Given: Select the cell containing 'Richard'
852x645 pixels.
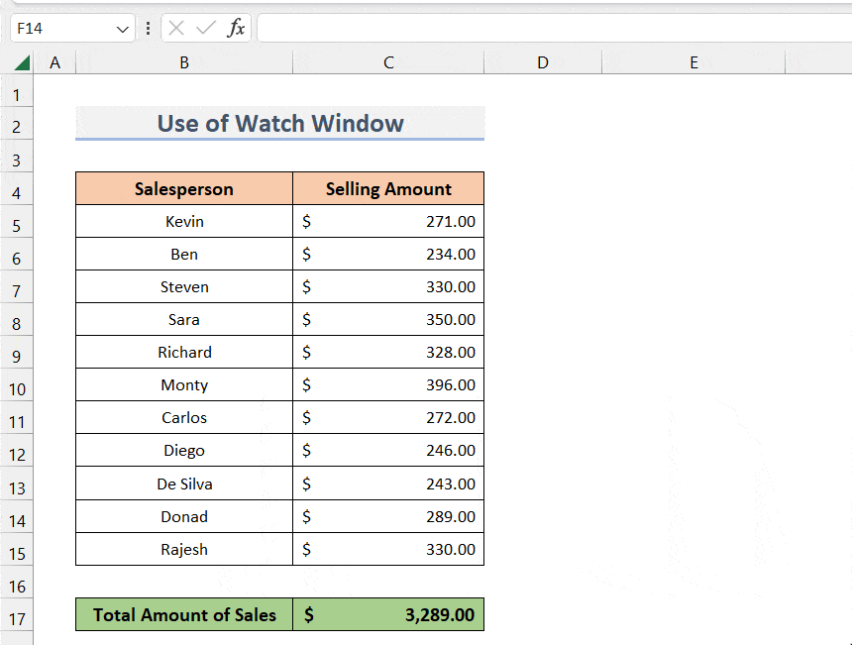Looking at the screenshot, I should pos(184,352).
